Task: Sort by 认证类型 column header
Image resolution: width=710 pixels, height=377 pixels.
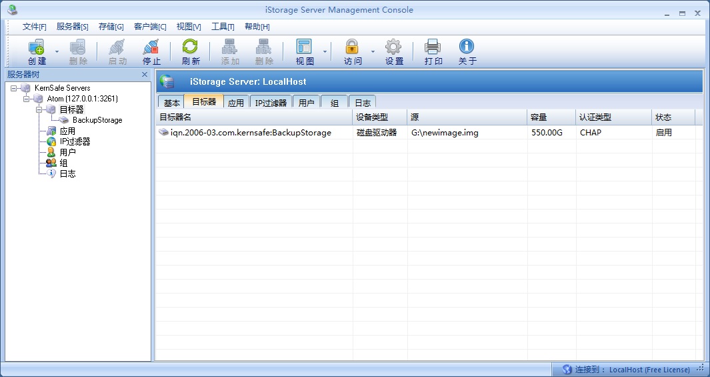Action: [614, 117]
